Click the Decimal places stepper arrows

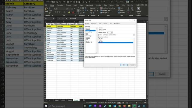tap(112, 32)
